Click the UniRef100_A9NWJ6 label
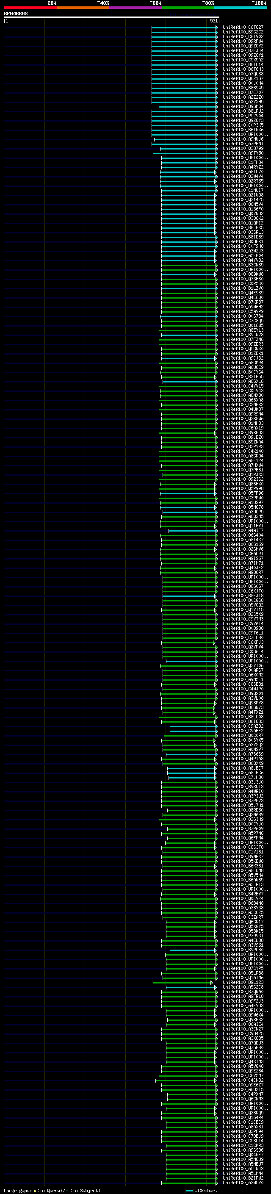 (x=243, y=139)
